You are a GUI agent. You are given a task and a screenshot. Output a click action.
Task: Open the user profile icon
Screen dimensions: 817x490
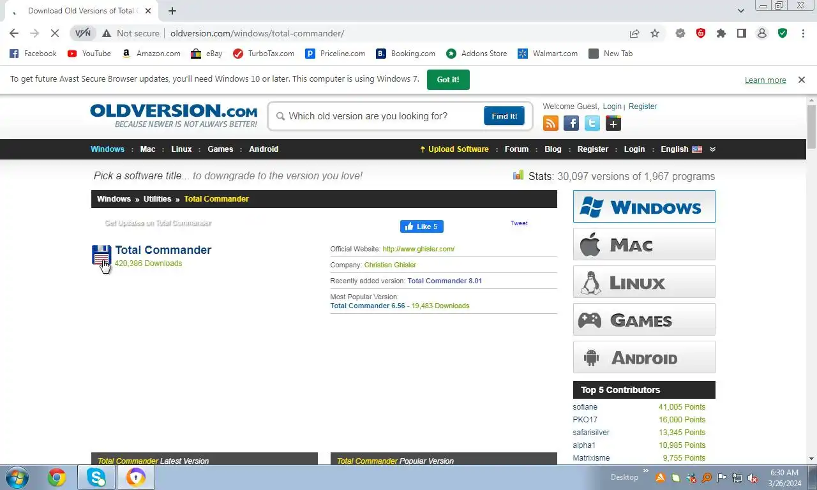pos(762,33)
